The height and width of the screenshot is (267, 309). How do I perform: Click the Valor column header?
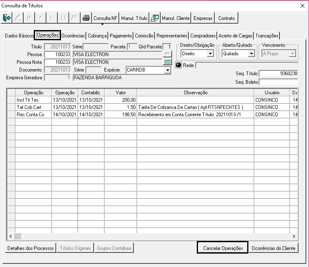[x=121, y=93]
